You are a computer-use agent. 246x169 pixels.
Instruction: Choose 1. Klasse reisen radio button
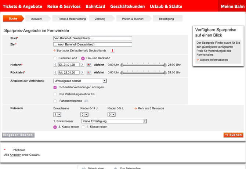[83, 127]
